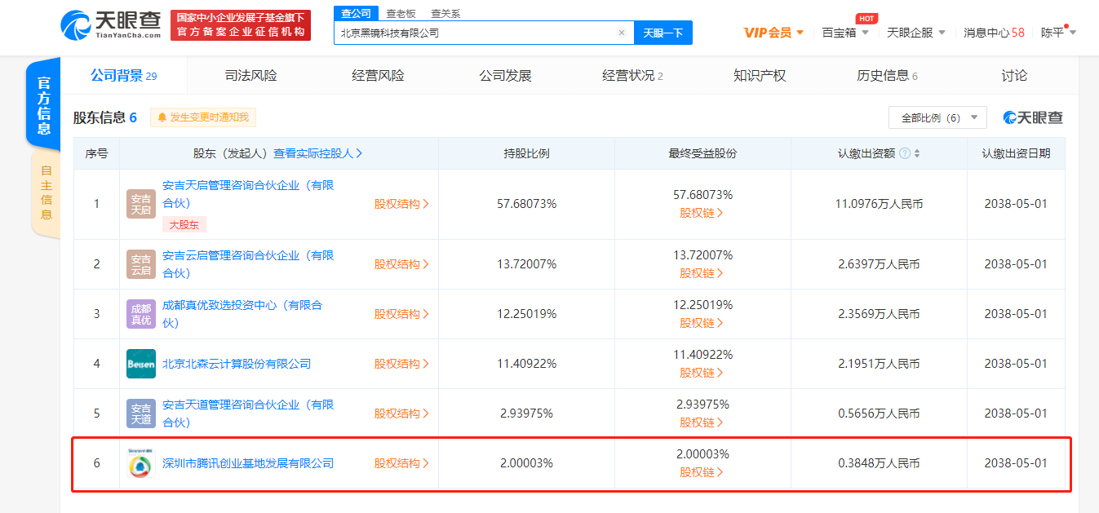Open the 公司发展 tab
Viewport: 1099px width, 513px height.
(505, 76)
